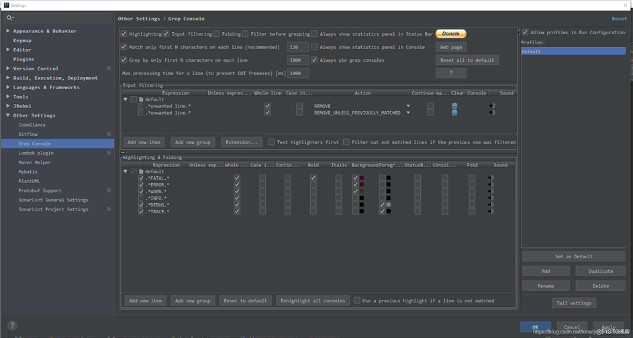Image resolution: width=633 pixels, height=338 pixels.
Task: Click the help question mark icon at bottom left
Action: pos(12,325)
